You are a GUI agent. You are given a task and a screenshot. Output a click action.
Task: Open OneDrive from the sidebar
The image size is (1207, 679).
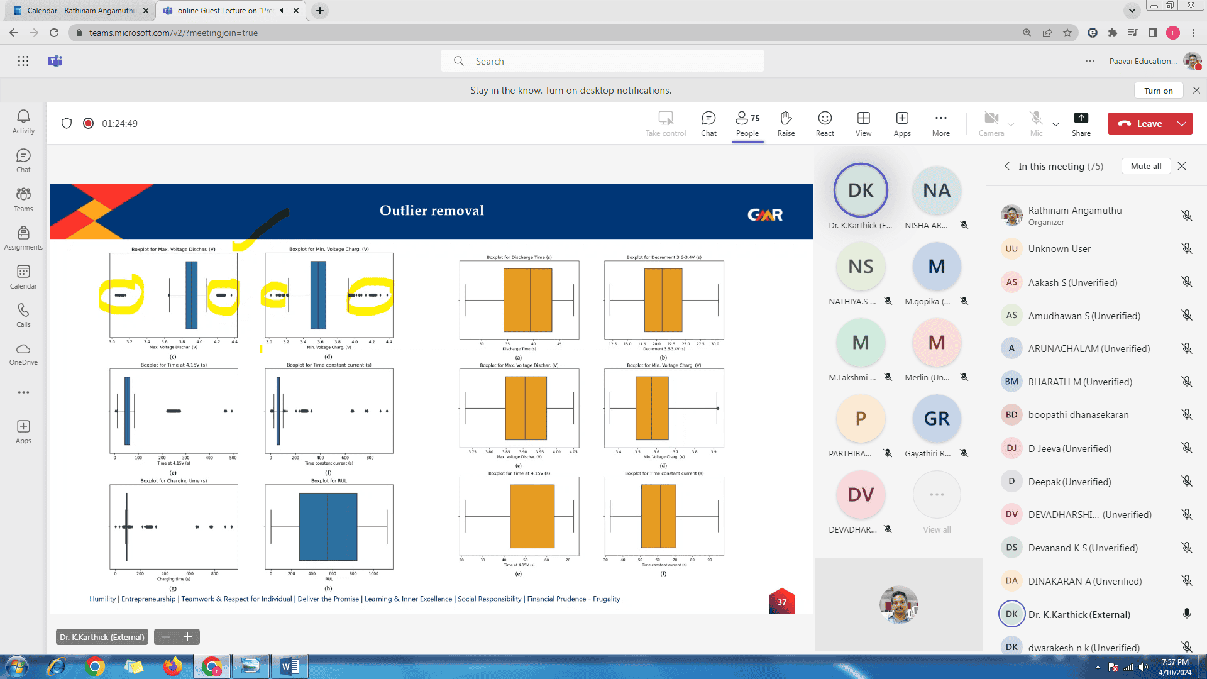tap(23, 354)
